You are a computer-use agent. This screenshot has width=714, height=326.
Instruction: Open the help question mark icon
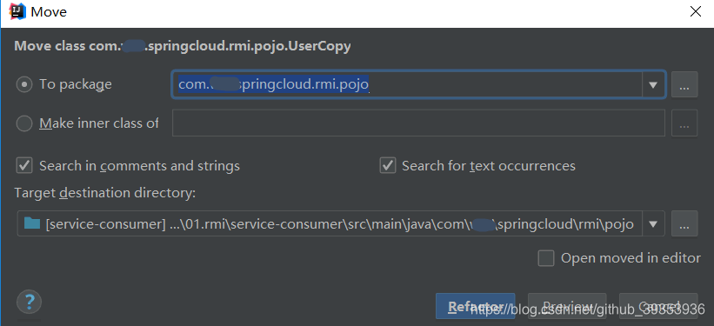(x=30, y=302)
